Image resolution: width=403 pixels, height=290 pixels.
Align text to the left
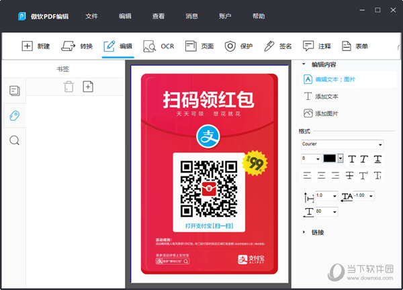click(x=307, y=175)
